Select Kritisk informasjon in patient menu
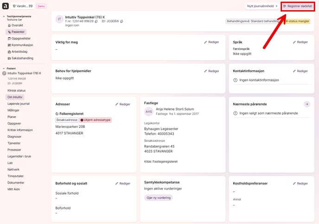319x224 pixels. point(20,130)
